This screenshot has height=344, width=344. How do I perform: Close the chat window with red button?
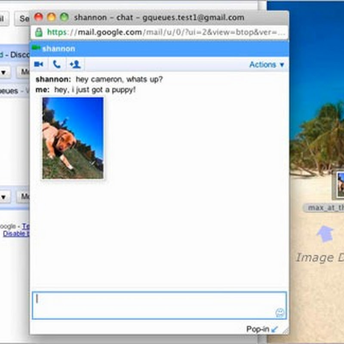pyautogui.click(x=39, y=17)
